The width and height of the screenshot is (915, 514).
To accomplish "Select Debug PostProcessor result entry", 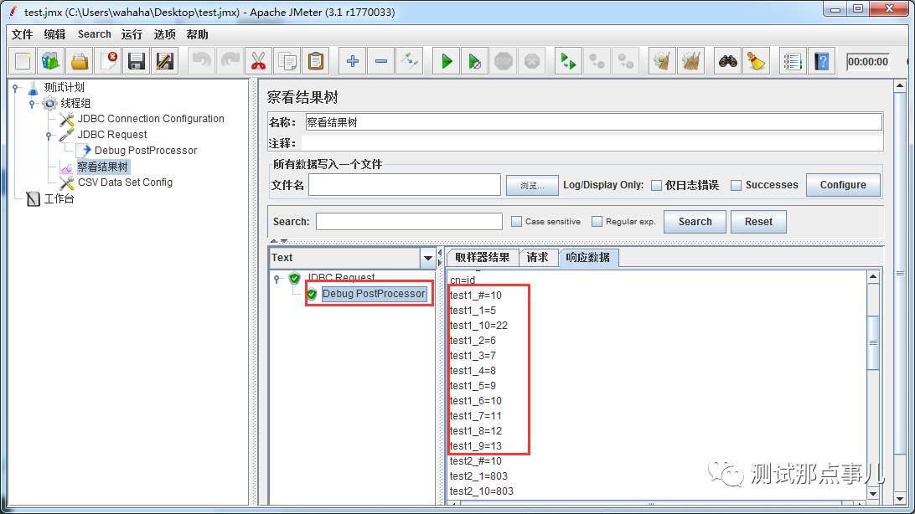I will point(374,294).
